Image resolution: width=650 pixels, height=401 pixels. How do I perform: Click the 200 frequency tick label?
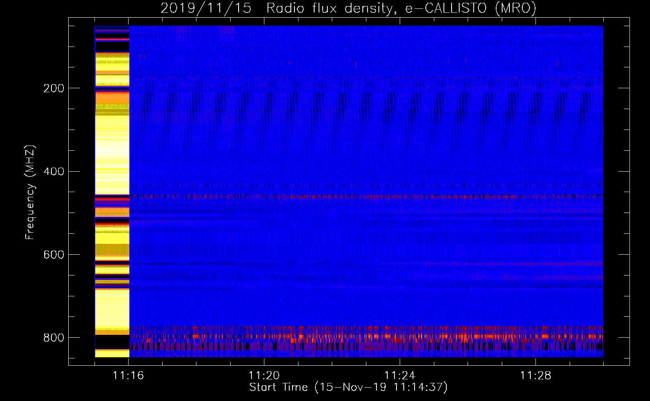pos(54,88)
